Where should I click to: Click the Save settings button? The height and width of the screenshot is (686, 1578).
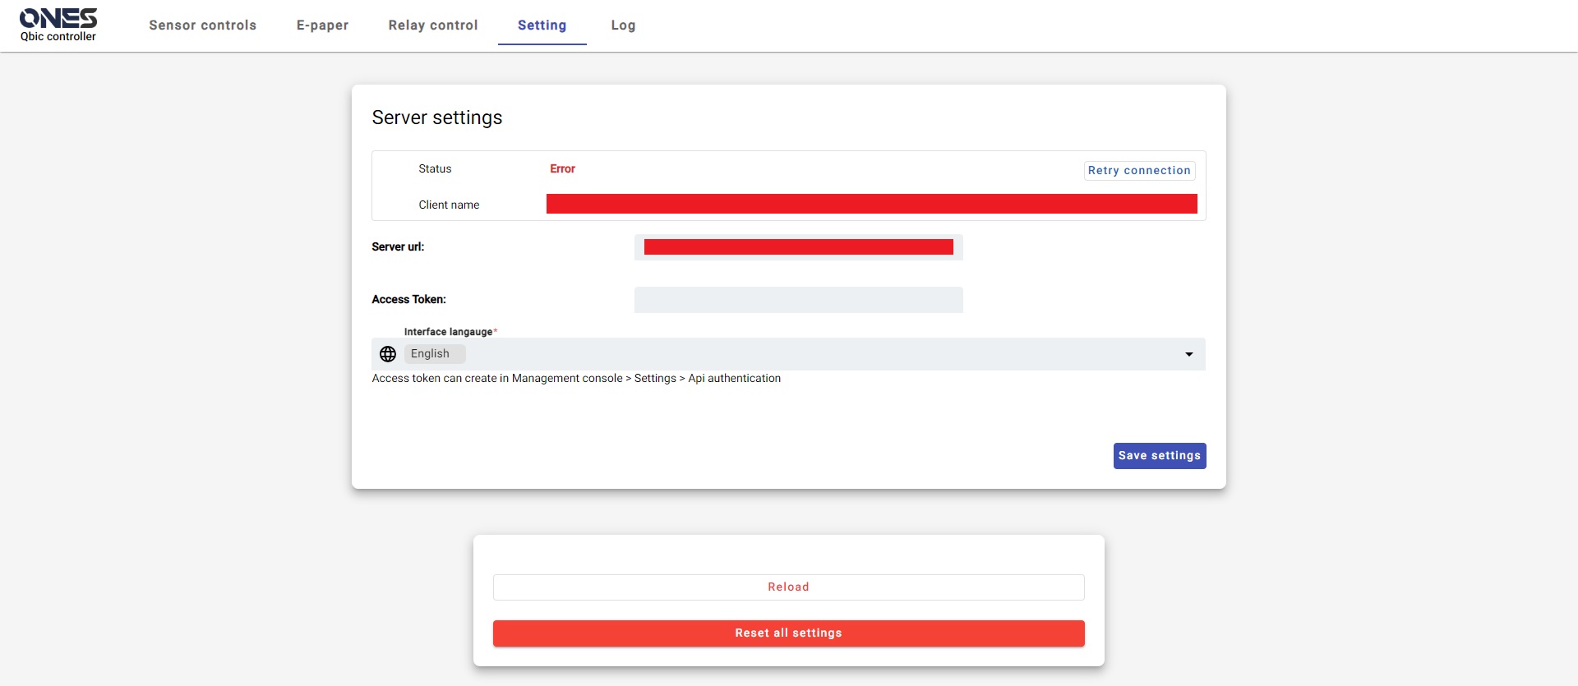(x=1159, y=456)
